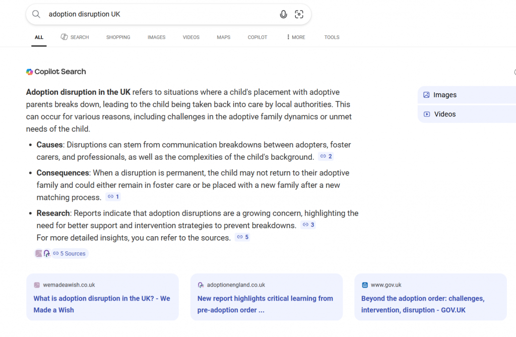This screenshot has height=337, width=516.
Task: Click the wemadeawish.co.uk favicon
Action: [x=36, y=285]
